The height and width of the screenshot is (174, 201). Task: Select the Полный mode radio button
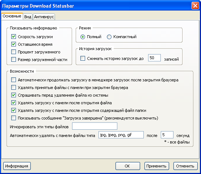pos(83,37)
